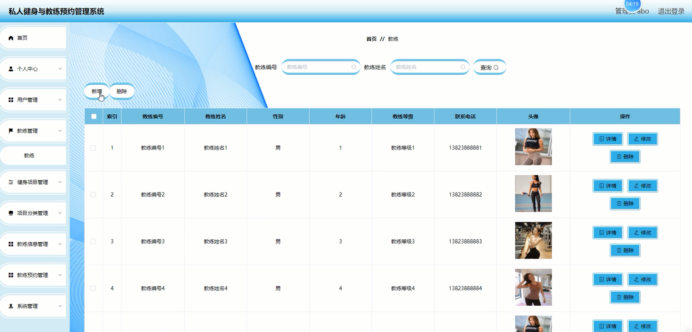Screen dimensions: 692x332
Task: Click the flag icon beside 教练管理
Action: [x=11, y=131]
